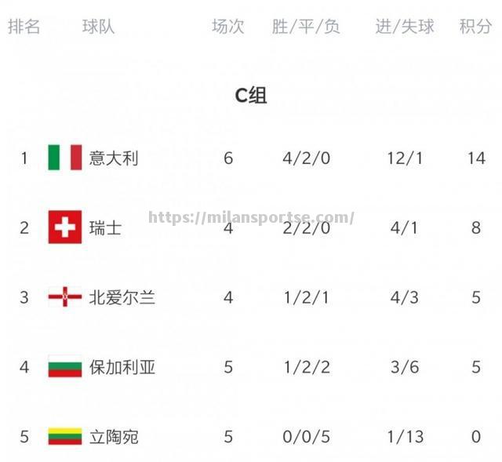Viewport: 502px width, 462px height.
Task: Select the 北爱尔兰 team name
Action: (122, 297)
